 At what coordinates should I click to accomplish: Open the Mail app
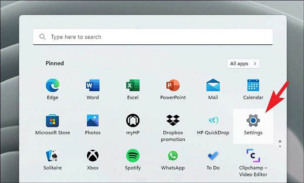point(213,86)
